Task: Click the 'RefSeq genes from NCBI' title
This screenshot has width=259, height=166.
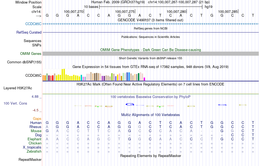Action: pos(150,28)
